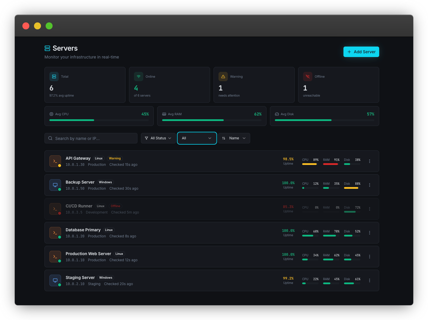Image resolution: width=428 pixels, height=320 pixels.
Task: Click the Avg RAM progress bar
Action: pos(212,120)
